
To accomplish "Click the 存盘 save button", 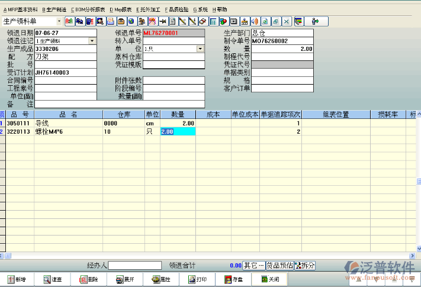I will point(233,279).
